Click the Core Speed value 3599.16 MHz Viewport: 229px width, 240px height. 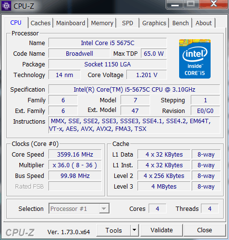pyautogui.click(x=75, y=155)
